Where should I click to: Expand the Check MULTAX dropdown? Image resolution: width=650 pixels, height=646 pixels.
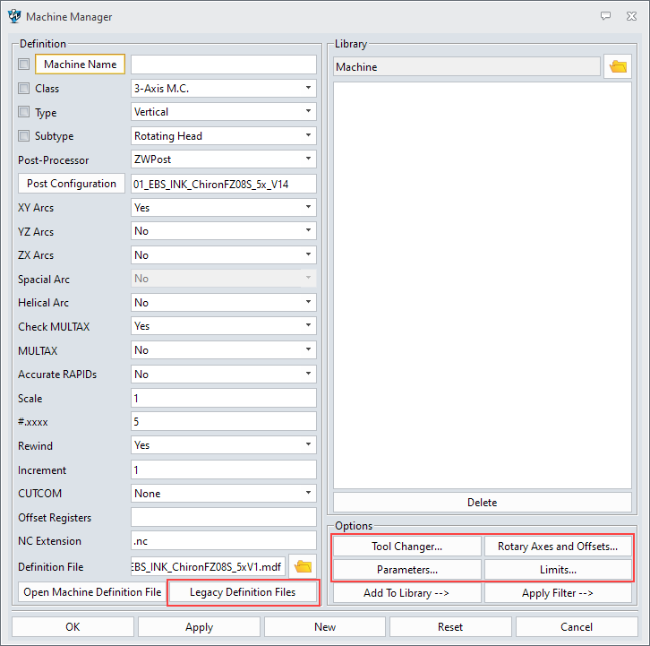(224, 326)
